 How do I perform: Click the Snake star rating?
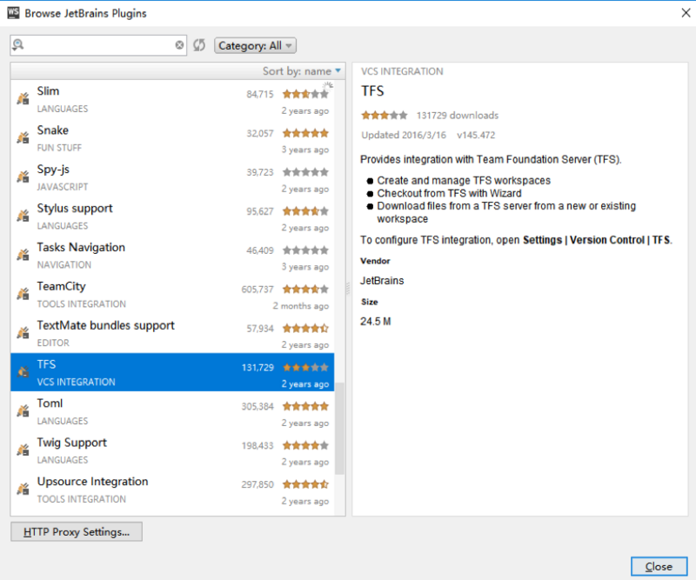pyautogui.click(x=305, y=133)
